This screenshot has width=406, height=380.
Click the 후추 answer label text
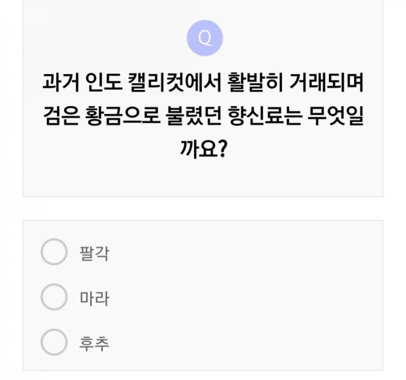click(x=94, y=343)
